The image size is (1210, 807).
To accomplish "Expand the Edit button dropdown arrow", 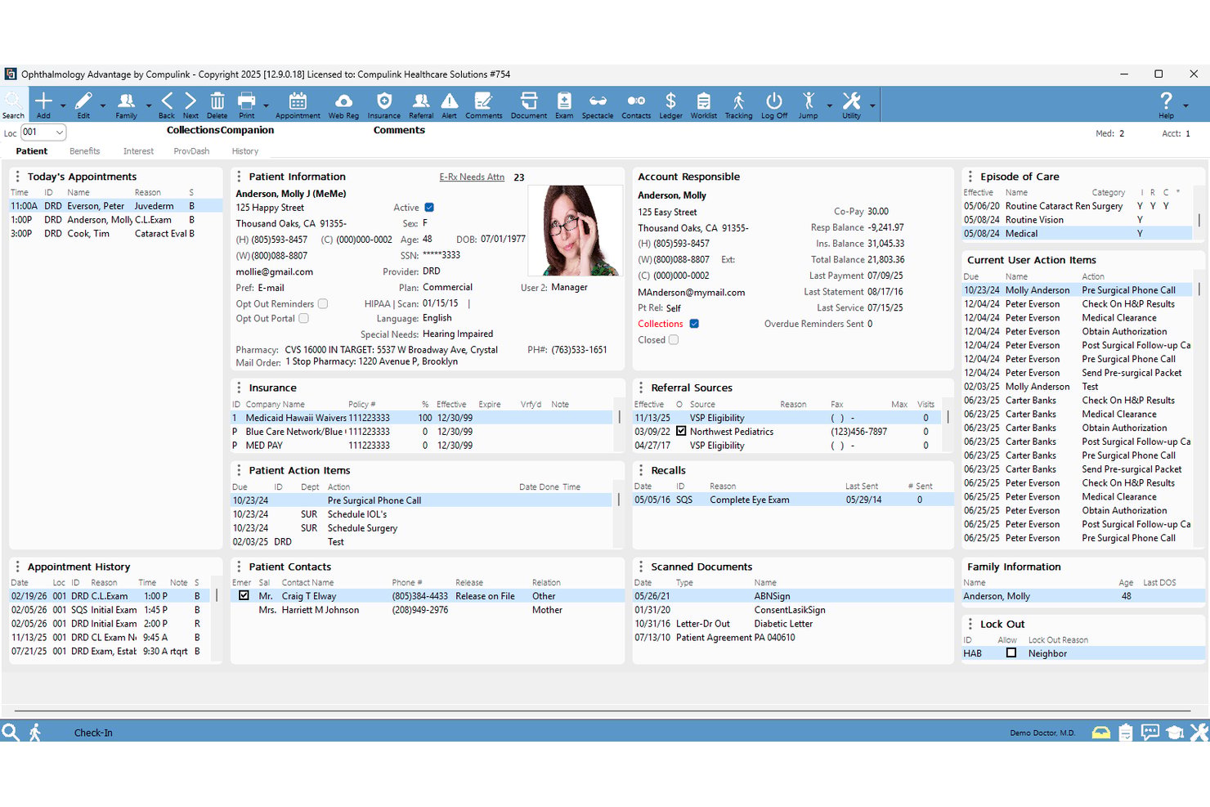I will pos(103,105).
